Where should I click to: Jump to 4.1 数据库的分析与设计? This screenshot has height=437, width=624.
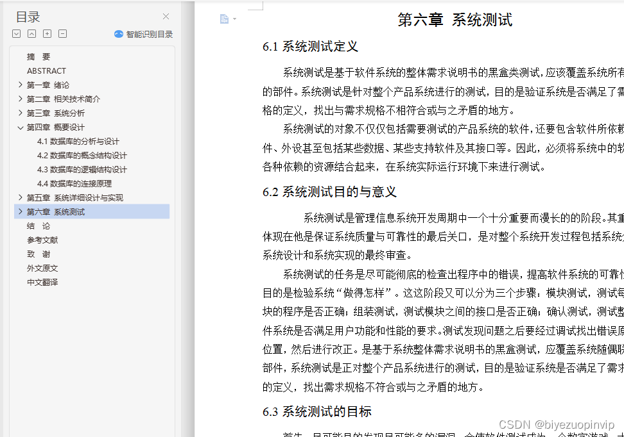click(78, 142)
